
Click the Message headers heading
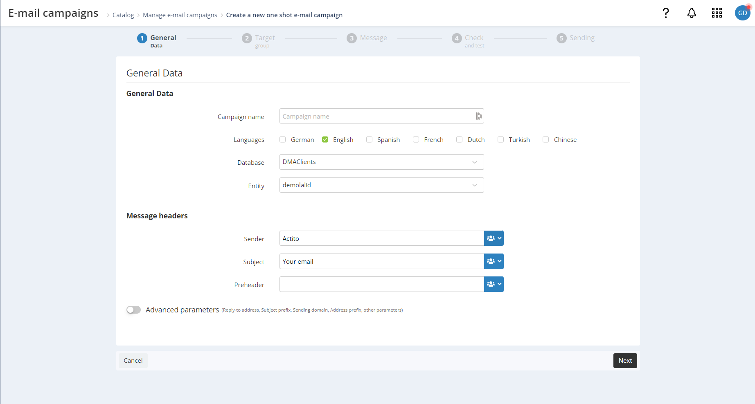pyautogui.click(x=157, y=216)
